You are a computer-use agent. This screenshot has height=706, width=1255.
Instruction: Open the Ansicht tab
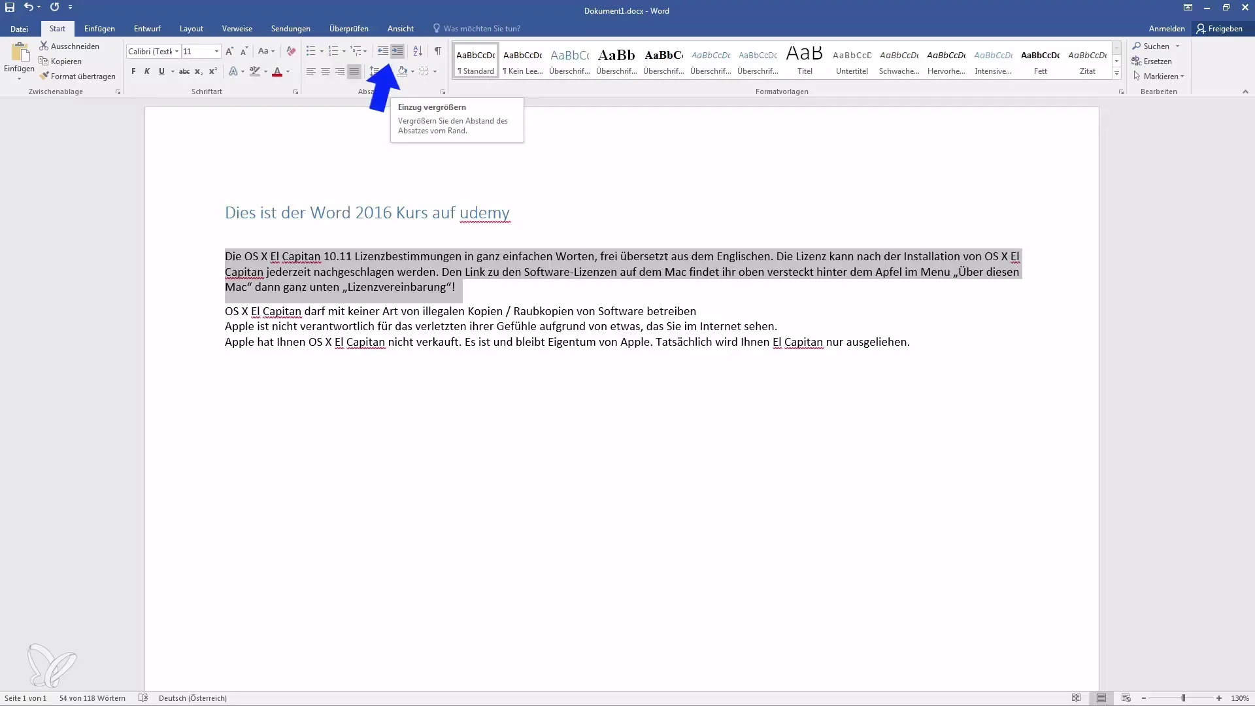401,29
